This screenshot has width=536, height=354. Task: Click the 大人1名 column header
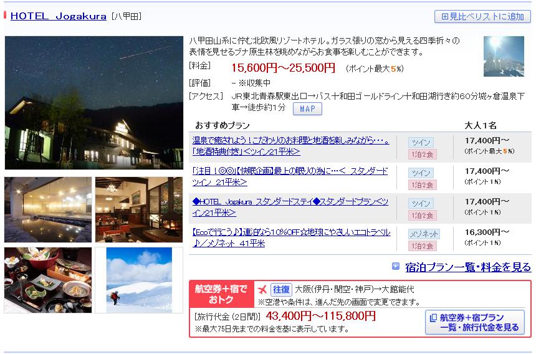481,125
